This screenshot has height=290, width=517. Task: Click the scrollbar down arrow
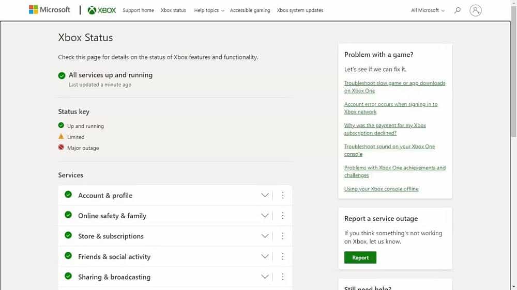[x=514, y=287]
